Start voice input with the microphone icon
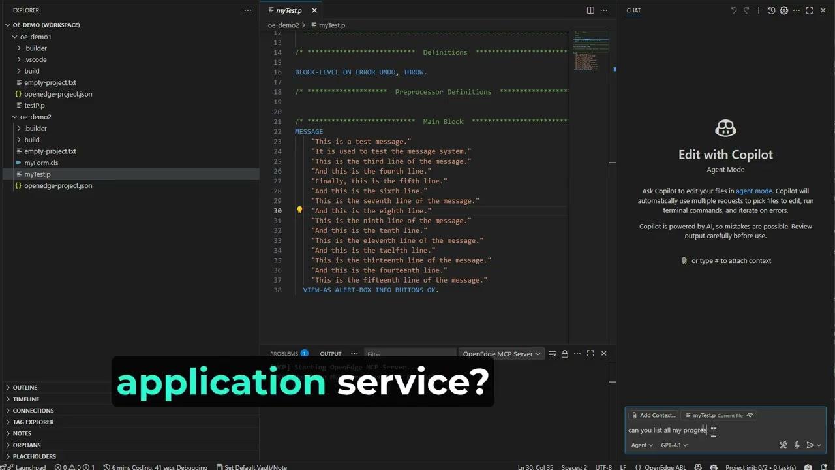The image size is (835, 470). pos(797,445)
